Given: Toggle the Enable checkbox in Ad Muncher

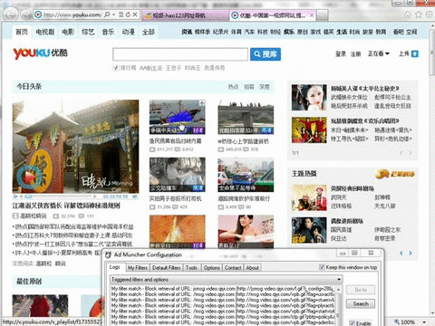Looking at the screenshot, I should [x=352, y=323].
